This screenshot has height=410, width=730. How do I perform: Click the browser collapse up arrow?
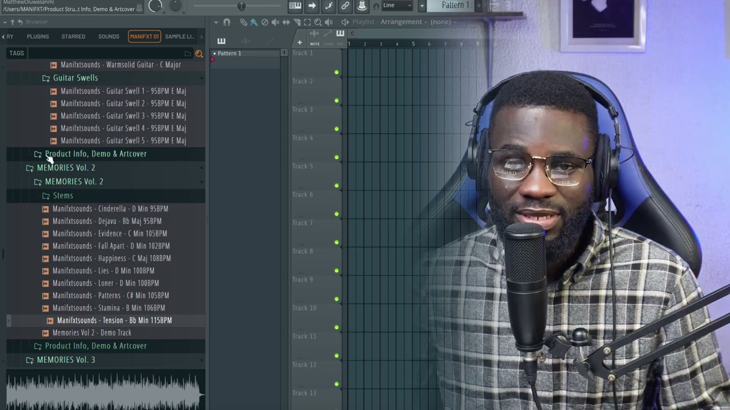pos(13,22)
